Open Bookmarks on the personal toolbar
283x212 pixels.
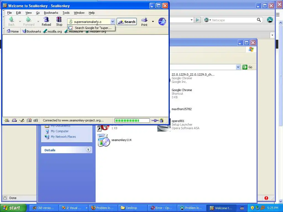click(32, 31)
